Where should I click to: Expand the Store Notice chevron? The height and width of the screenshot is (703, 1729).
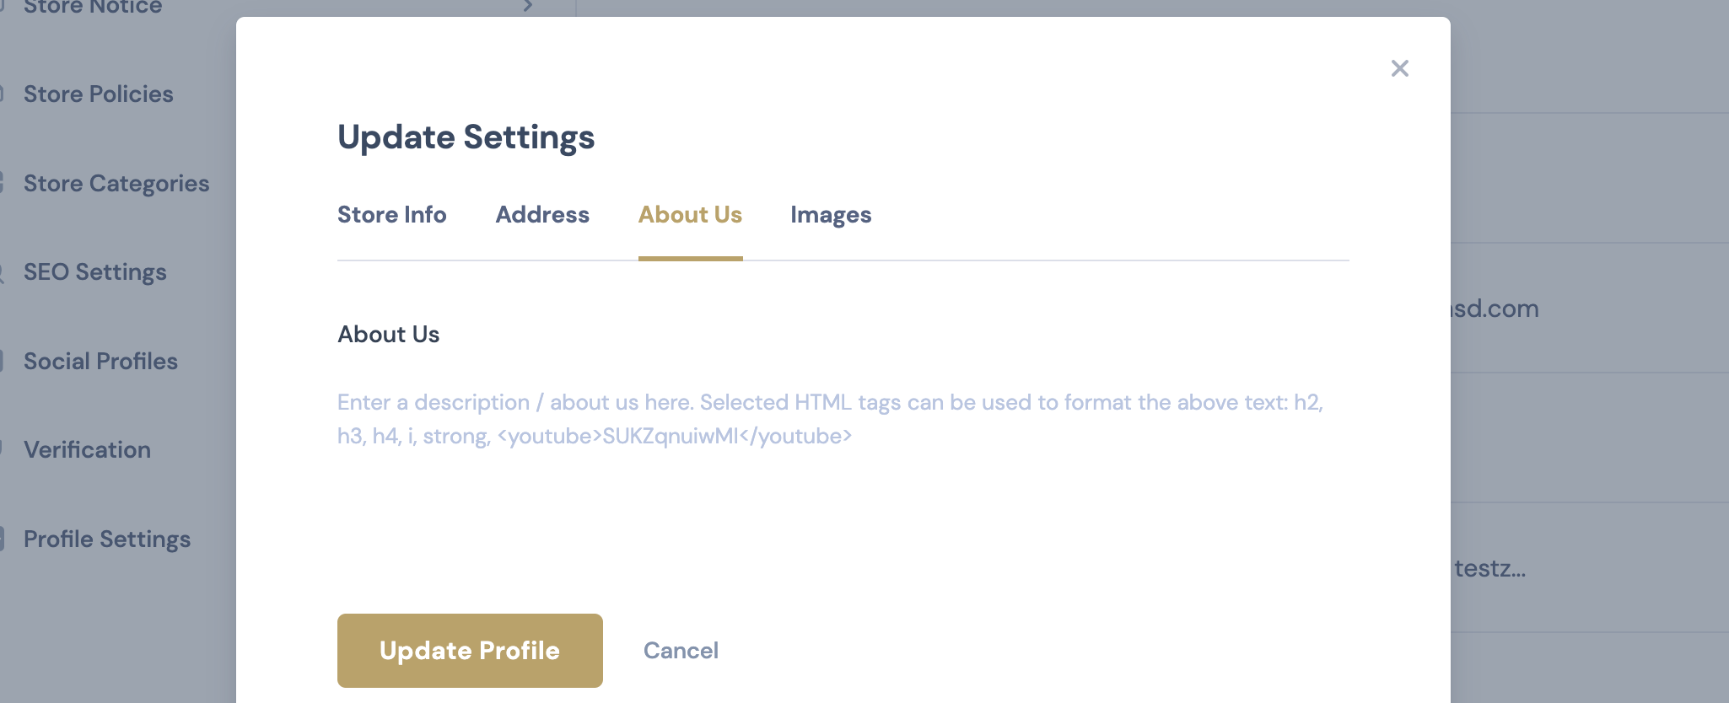(528, 6)
